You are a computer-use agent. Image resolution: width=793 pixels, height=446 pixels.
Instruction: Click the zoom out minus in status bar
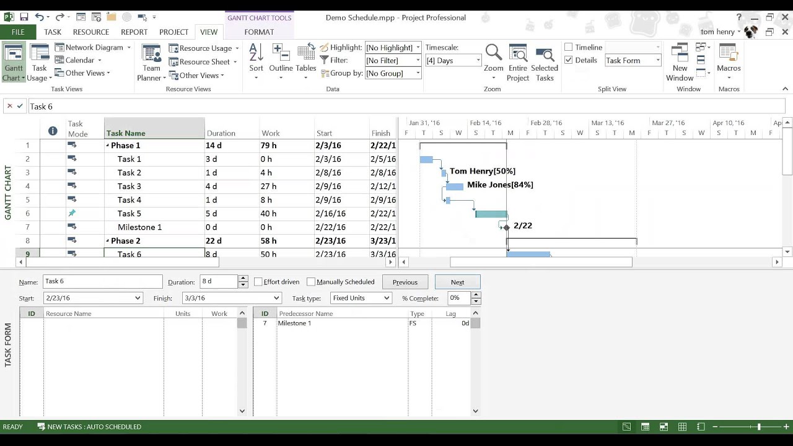coord(716,427)
